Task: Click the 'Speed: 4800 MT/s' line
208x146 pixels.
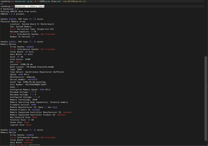Action: 19,74
